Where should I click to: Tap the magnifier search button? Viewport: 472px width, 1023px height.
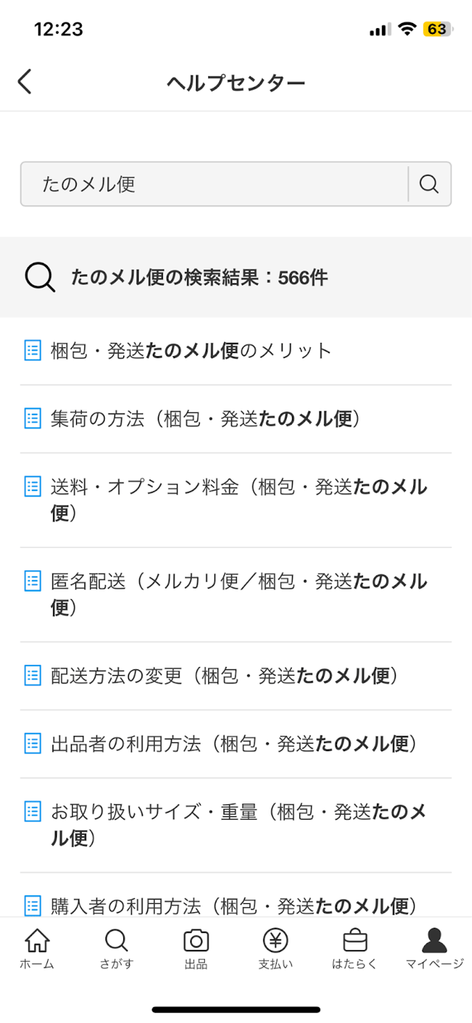[x=429, y=184]
